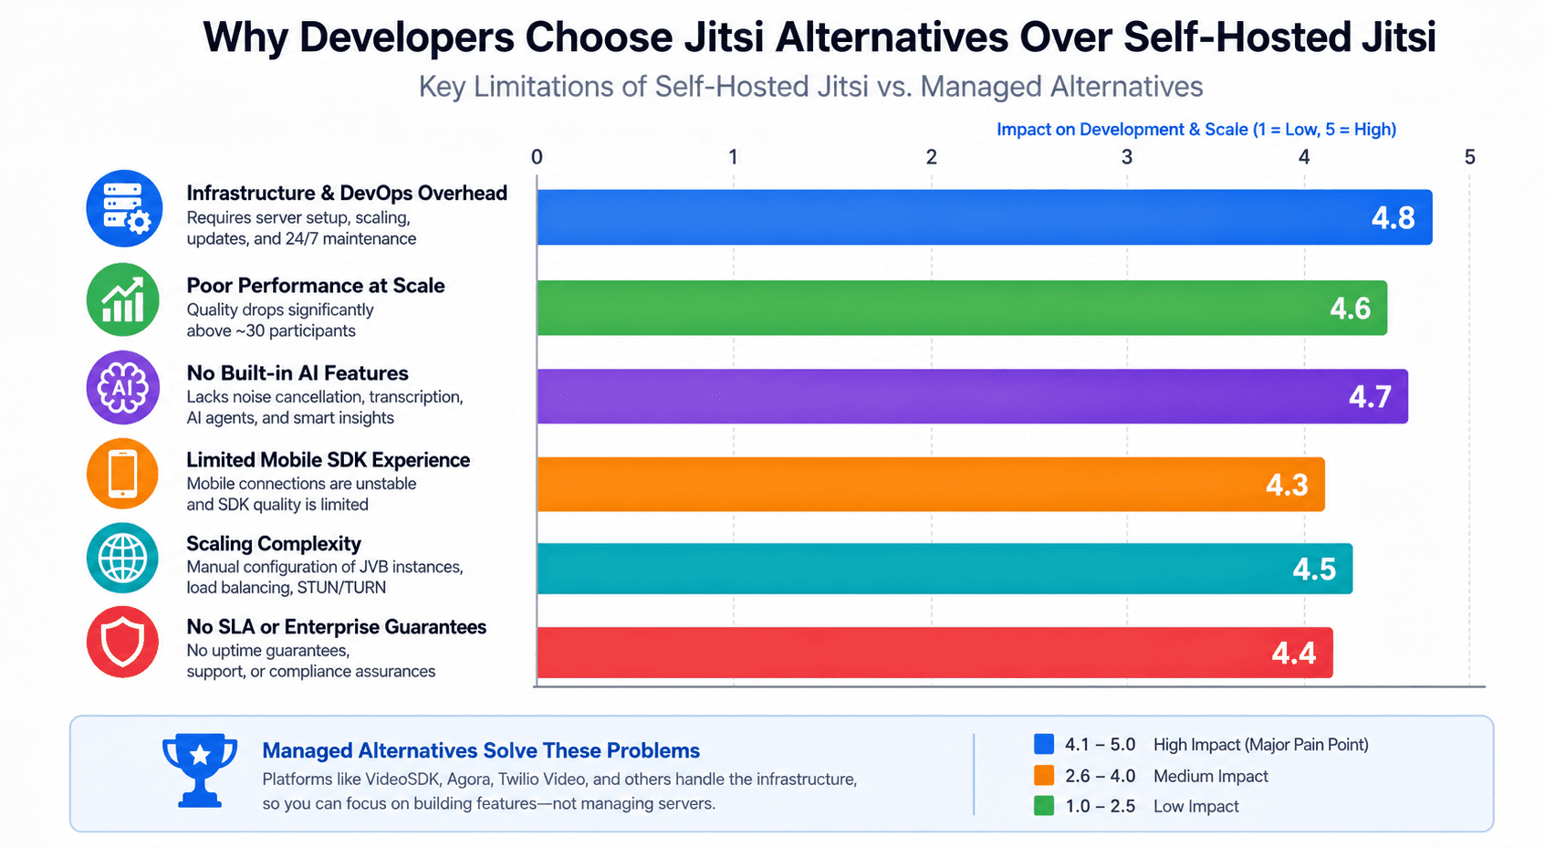Click the "4.7" bar value

tap(1370, 397)
